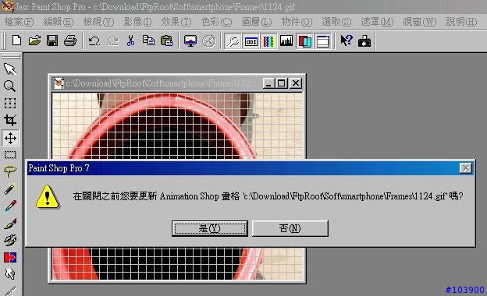Click the Jasc Paint Shop Pro app icon

[x=7, y=7]
